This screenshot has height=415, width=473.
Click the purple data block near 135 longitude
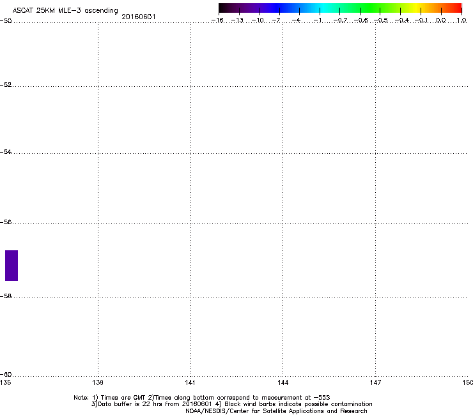[x=12, y=266]
